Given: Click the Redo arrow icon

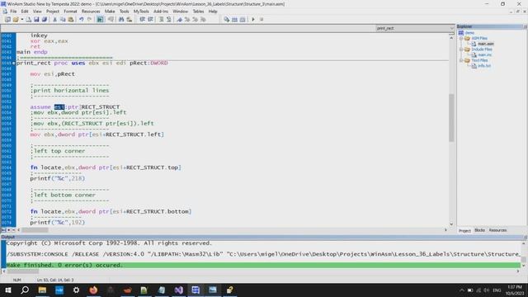Looking at the screenshot, I should point(89,20).
